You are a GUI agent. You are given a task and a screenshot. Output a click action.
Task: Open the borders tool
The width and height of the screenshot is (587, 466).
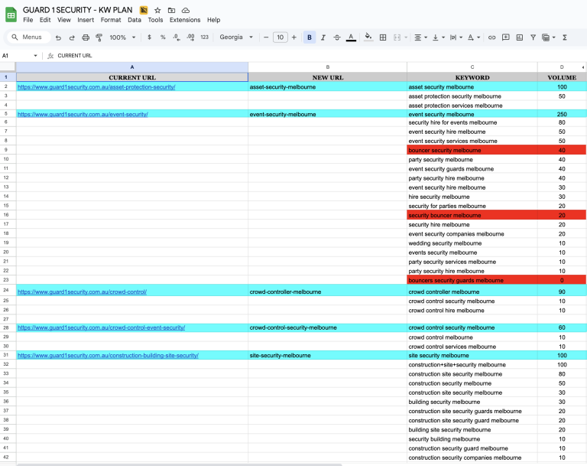(383, 37)
